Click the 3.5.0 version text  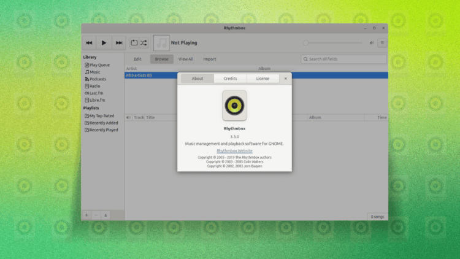coord(234,136)
